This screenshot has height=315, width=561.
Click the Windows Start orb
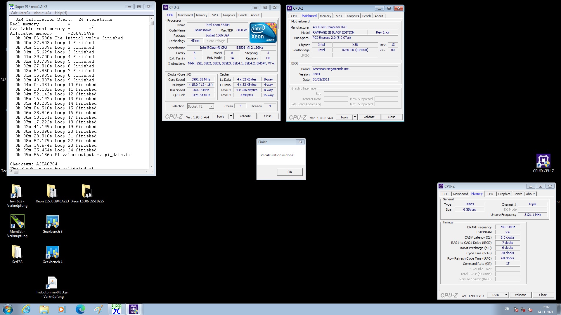click(8, 309)
